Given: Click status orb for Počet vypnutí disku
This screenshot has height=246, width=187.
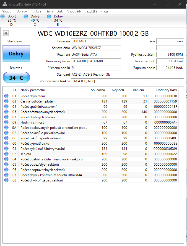Looking at the screenshot, I should [6, 143].
